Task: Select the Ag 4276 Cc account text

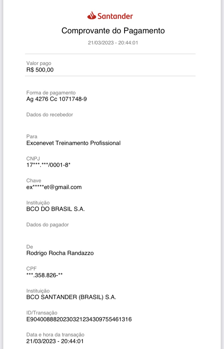Action: point(57,99)
